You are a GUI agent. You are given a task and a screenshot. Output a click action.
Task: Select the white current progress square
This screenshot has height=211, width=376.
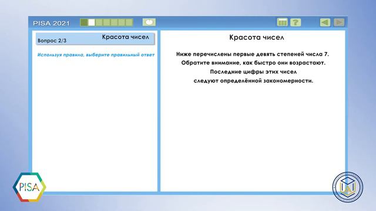92,22
